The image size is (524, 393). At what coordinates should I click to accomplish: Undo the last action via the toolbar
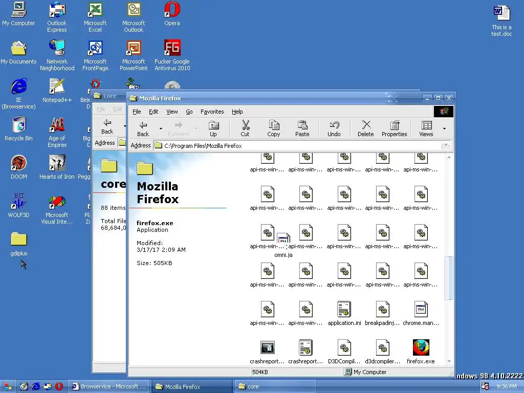334,128
